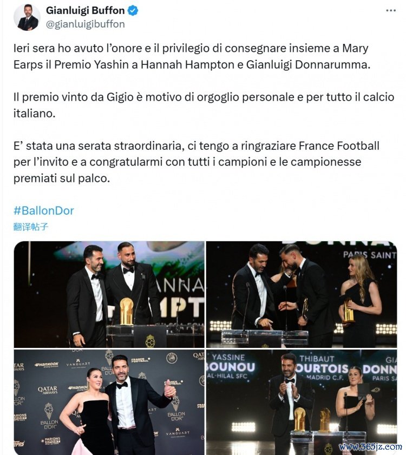Click the Ballon d'Or logo on the podium in the top-left photo
The width and height of the screenshot is (406, 455).
click(x=150, y=341)
